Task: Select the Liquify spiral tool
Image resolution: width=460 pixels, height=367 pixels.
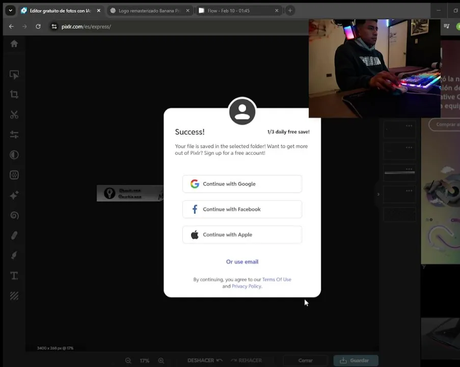Action: (14, 215)
